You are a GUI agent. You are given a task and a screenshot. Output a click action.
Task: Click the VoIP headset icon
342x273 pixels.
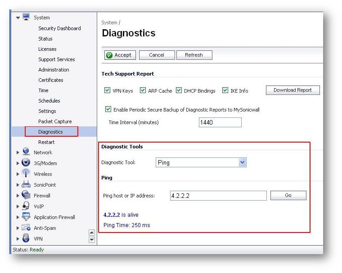(x=26, y=206)
